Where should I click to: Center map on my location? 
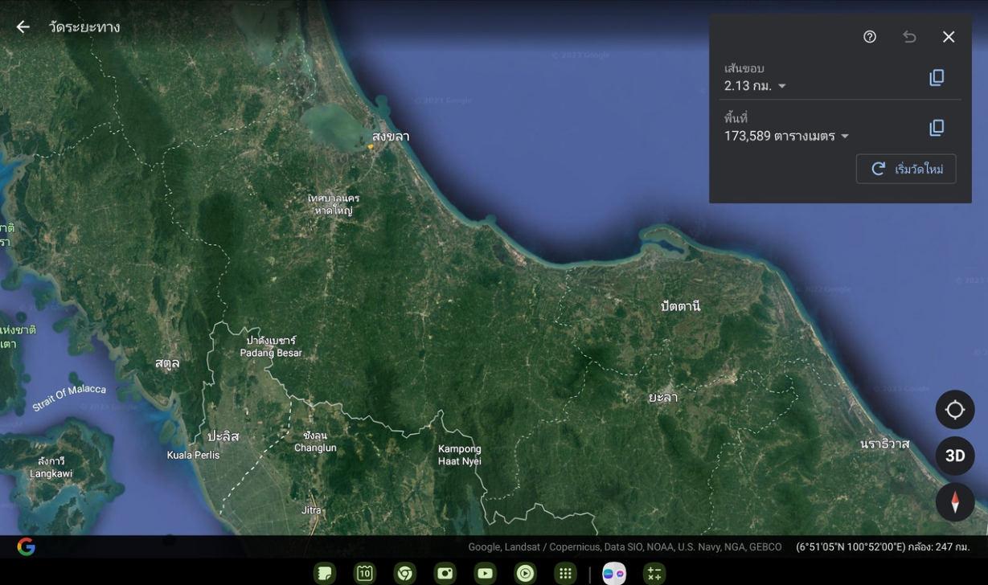pyautogui.click(x=955, y=410)
